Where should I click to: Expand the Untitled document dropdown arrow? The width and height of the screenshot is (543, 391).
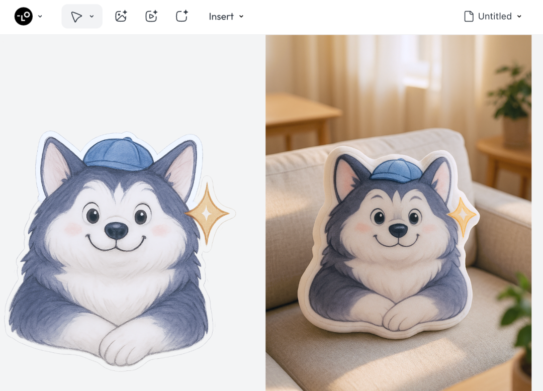click(x=519, y=16)
